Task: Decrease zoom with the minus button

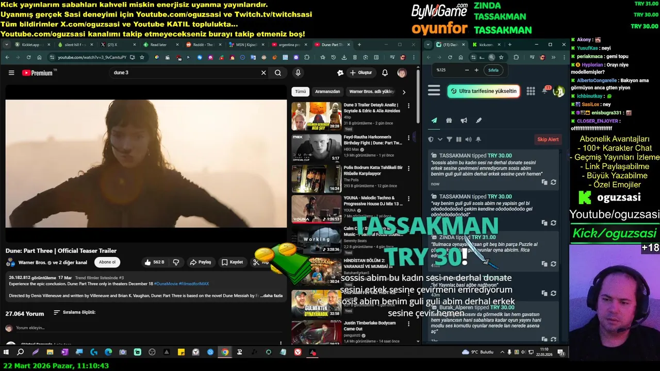Action: [467, 70]
